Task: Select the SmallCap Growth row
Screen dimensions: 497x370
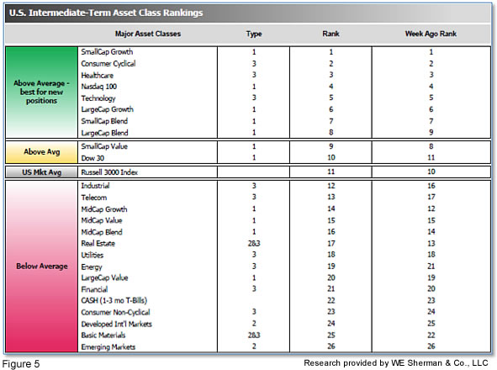Action: tap(284, 52)
